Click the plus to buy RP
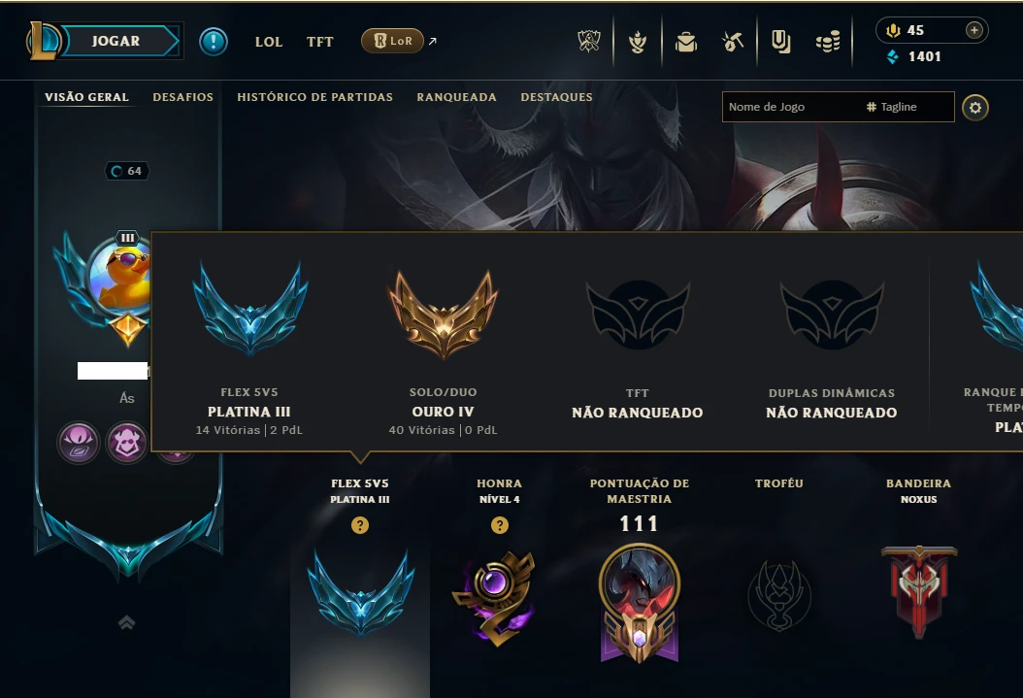Image resolution: width=1023 pixels, height=698 pixels. coord(974,30)
